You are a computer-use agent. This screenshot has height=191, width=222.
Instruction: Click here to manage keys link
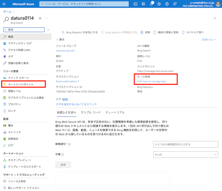pyautogui.click(x=152, y=81)
